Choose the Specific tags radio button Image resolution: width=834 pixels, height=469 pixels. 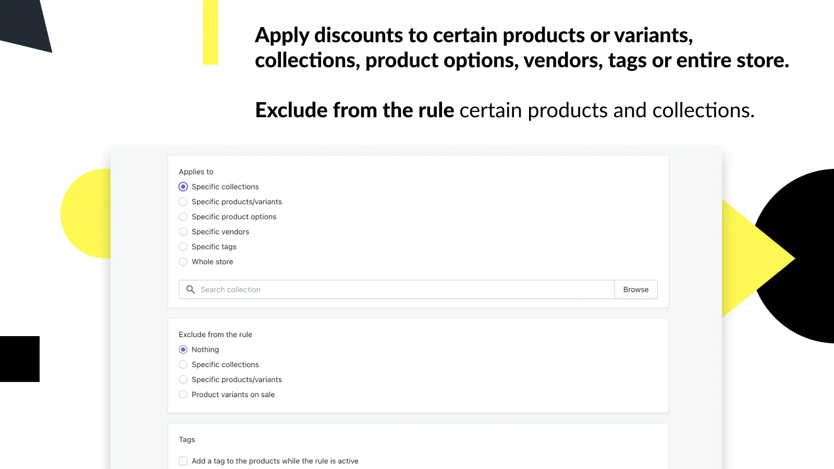[183, 246]
